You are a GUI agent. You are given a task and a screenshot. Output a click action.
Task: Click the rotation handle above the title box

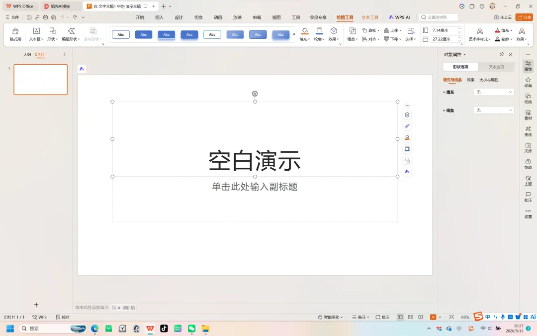[x=255, y=94]
